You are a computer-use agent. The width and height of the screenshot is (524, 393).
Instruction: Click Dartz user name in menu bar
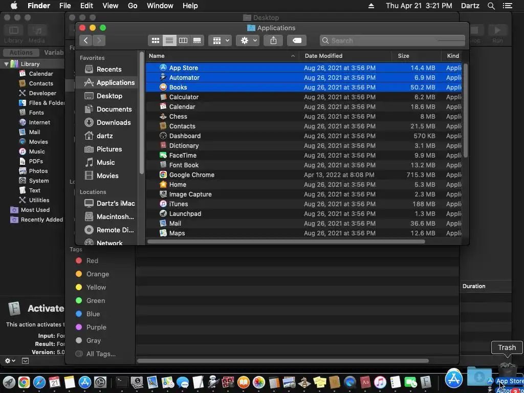[x=470, y=6]
